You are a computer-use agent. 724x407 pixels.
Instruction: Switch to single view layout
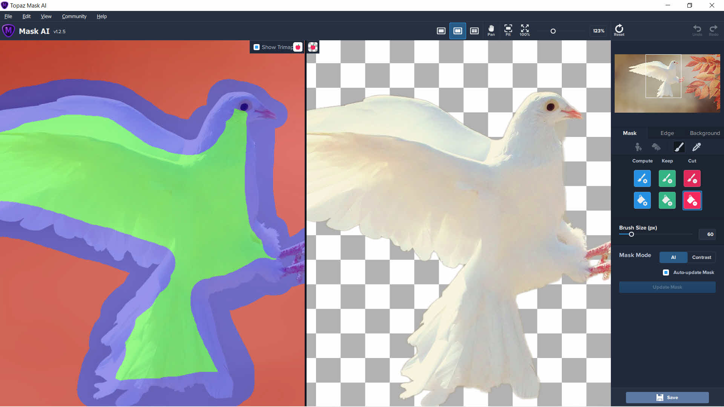(441, 31)
